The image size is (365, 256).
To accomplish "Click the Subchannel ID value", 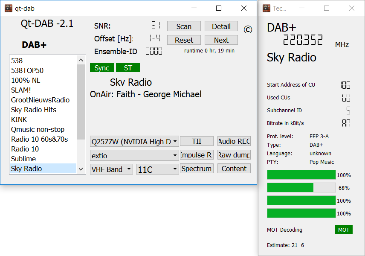I will [x=348, y=111].
